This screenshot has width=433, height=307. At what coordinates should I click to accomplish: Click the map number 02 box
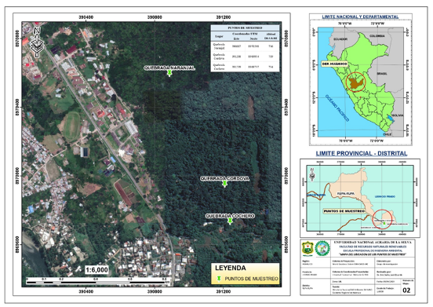(406, 291)
